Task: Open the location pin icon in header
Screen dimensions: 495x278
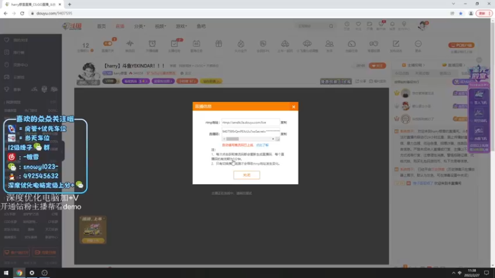Action: point(404,24)
